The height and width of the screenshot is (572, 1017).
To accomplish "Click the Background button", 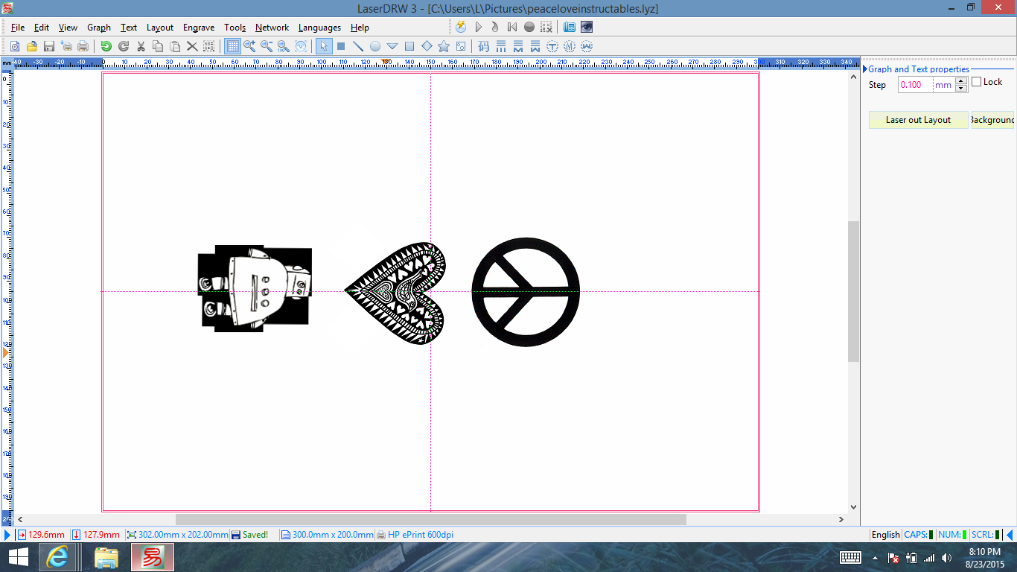I will [992, 120].
